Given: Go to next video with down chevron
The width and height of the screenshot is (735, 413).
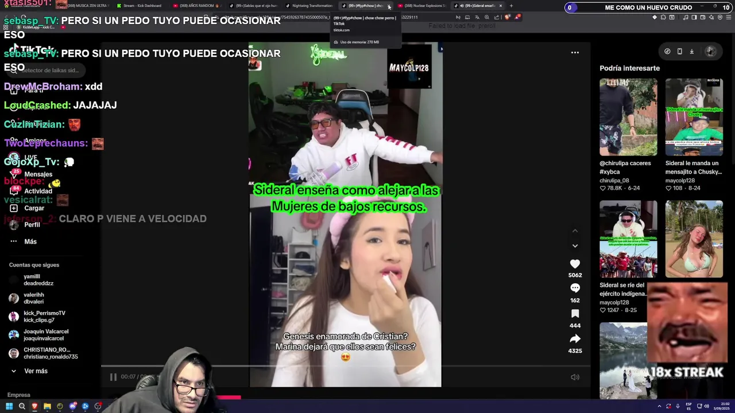Looking at the screenshot, I should [575, 246].
